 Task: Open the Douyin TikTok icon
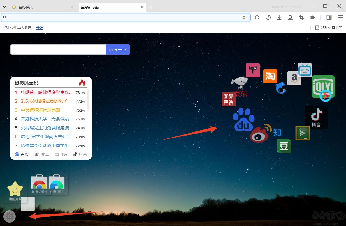point(316,118)
